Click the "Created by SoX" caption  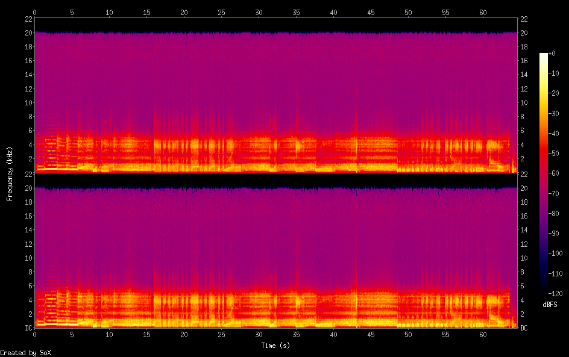[25, 353]
